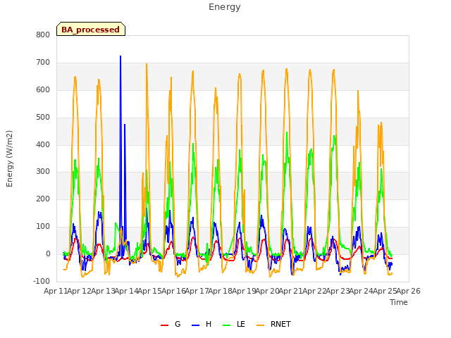The height and width of the screenshot is (338, 451).
Task: Click the chart title Energy
Action: 225,7
